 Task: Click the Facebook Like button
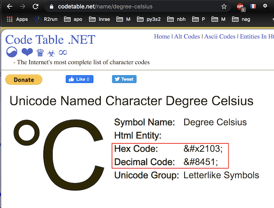click(x=79, y=79)
